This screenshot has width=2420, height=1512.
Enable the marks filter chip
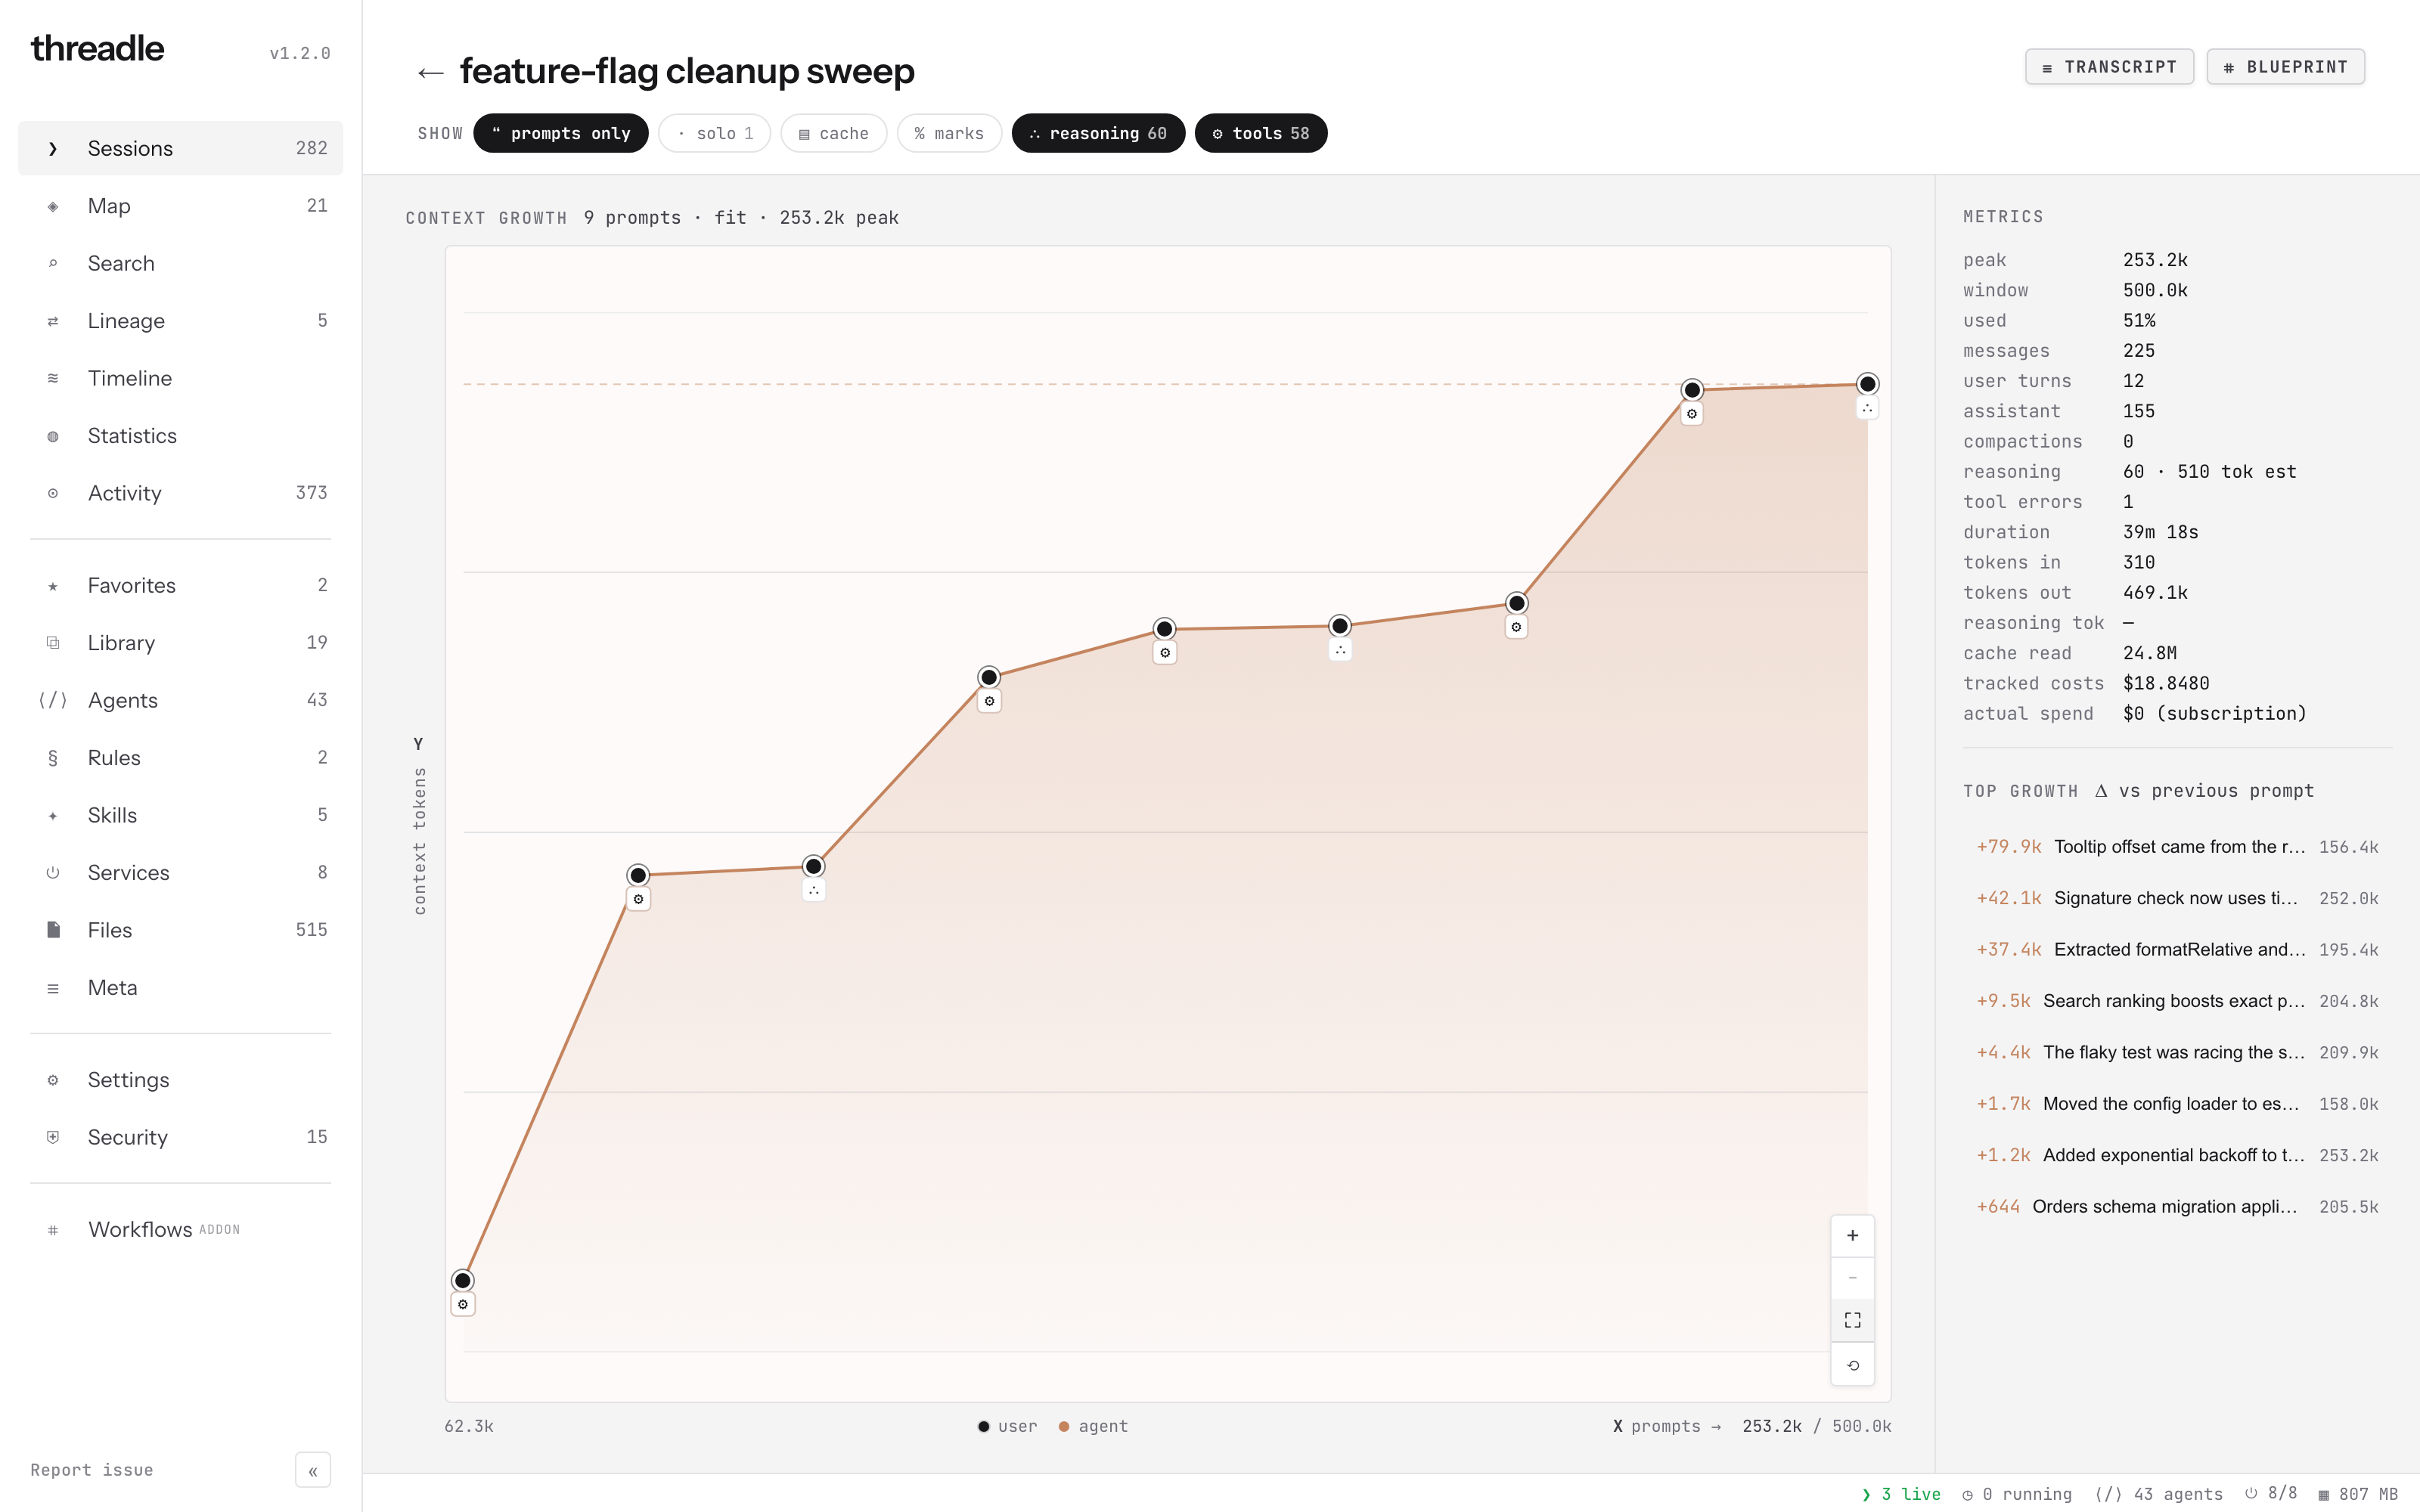pos(949,133)
